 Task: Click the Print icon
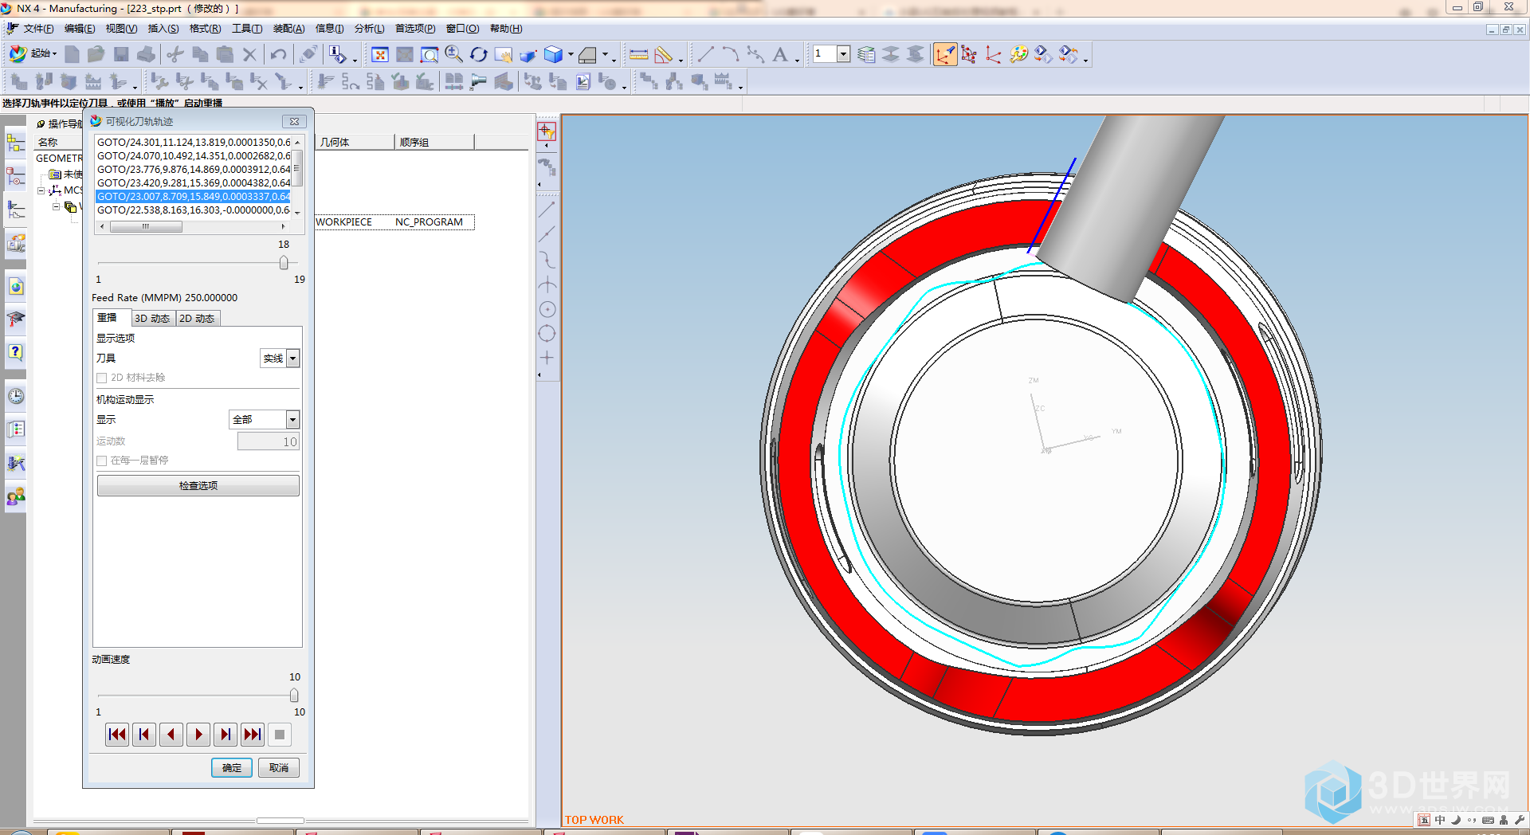(146, 54)
